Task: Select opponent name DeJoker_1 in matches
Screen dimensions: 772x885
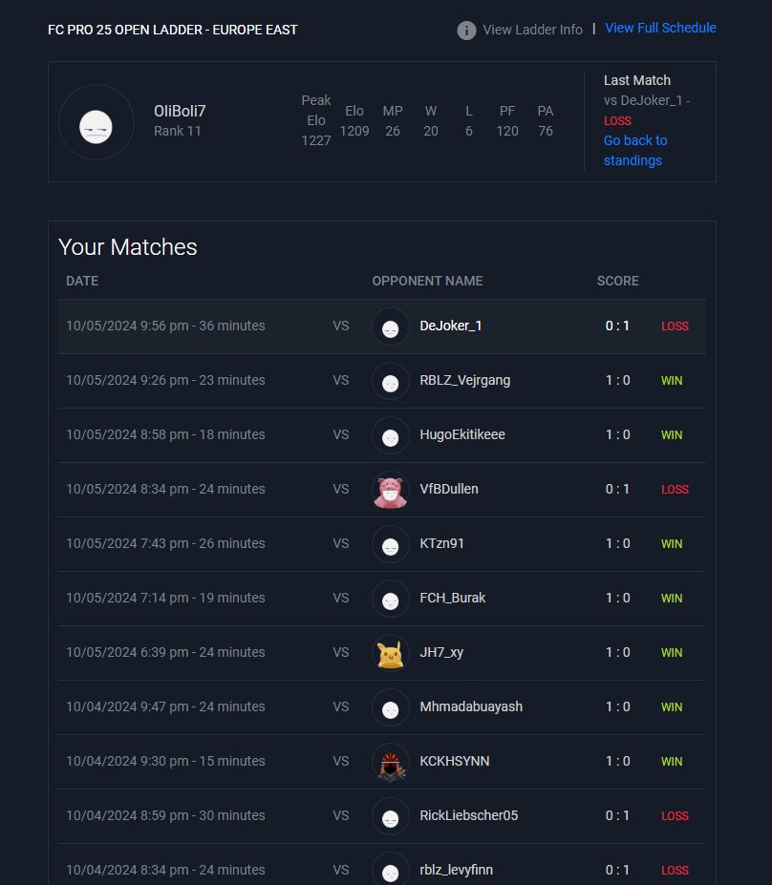Action: (451, 326)
